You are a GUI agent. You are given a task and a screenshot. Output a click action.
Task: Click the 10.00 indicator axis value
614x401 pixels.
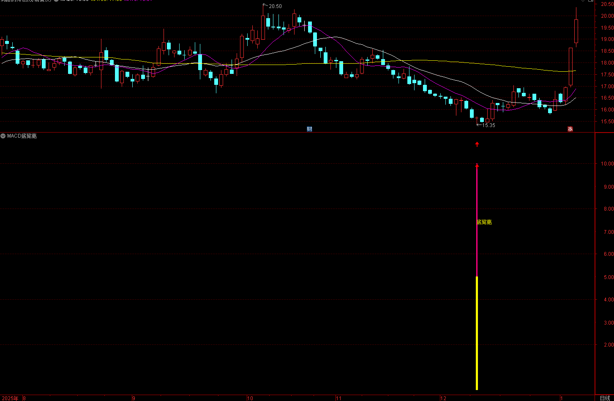608,164
